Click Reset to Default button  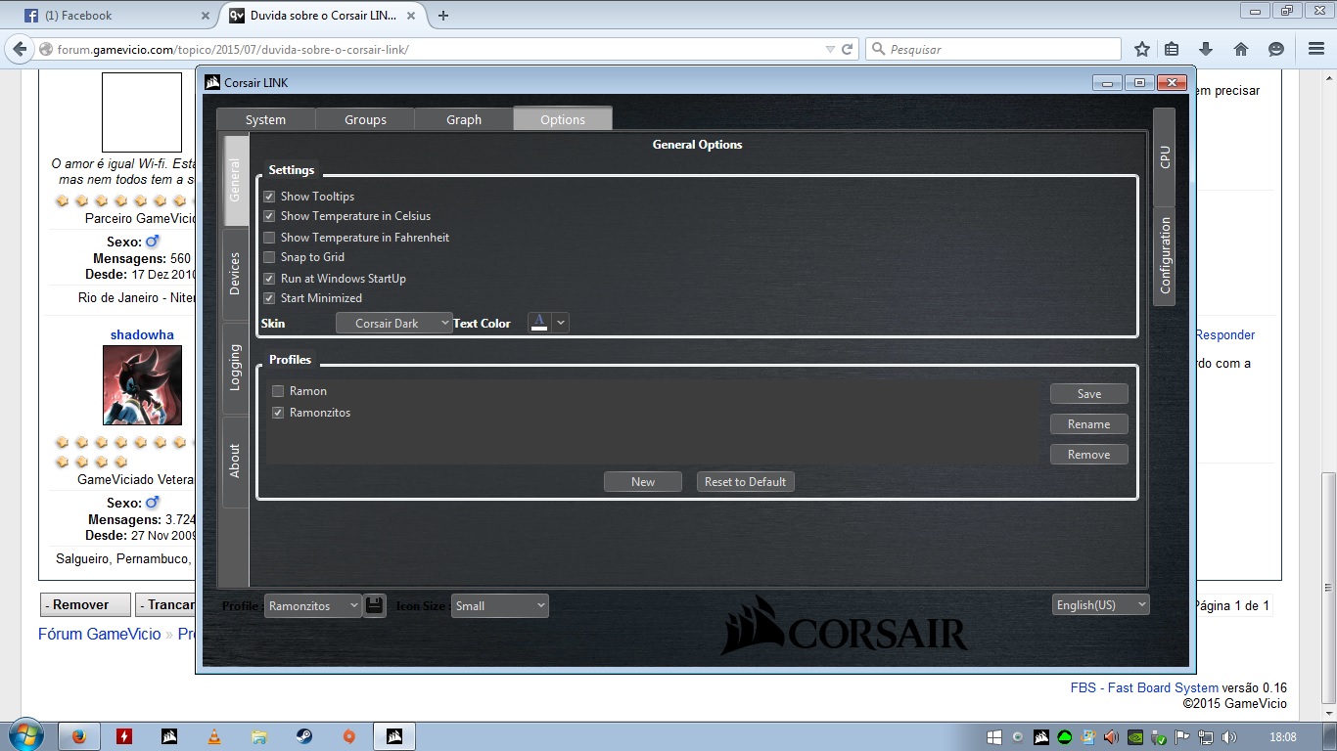[746, 482]
